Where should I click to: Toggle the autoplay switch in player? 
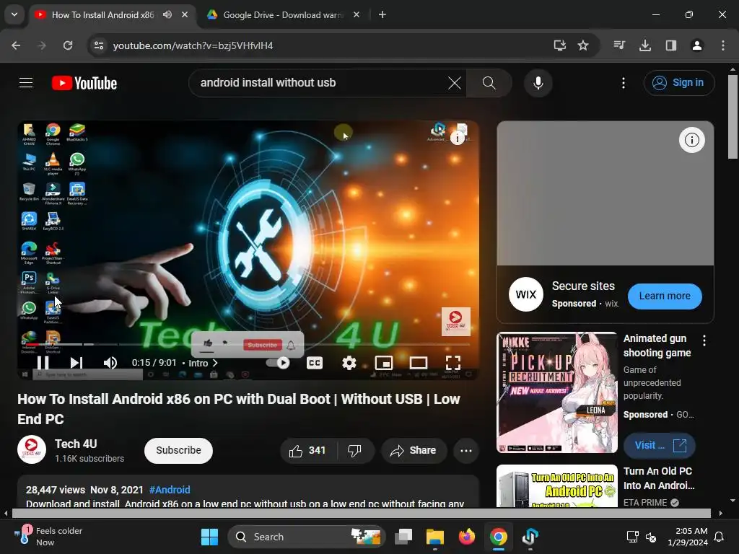pyautogui.click(x=278, y=363)
